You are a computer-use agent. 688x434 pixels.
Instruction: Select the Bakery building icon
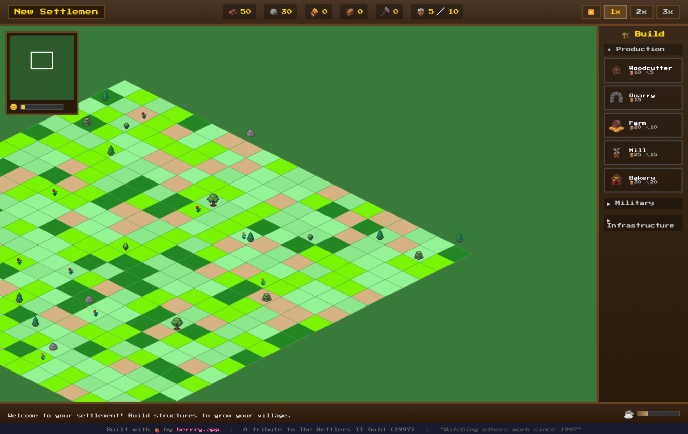click(x=617, y=180)
